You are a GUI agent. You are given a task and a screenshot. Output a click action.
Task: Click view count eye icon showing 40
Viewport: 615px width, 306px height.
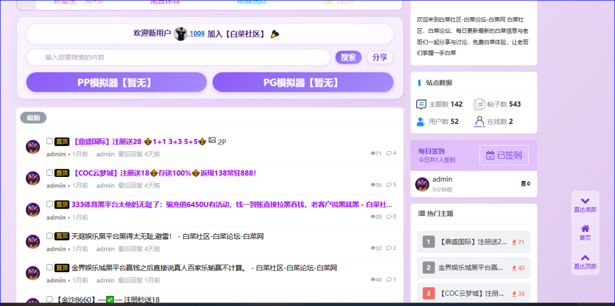[x=373, y=280]
